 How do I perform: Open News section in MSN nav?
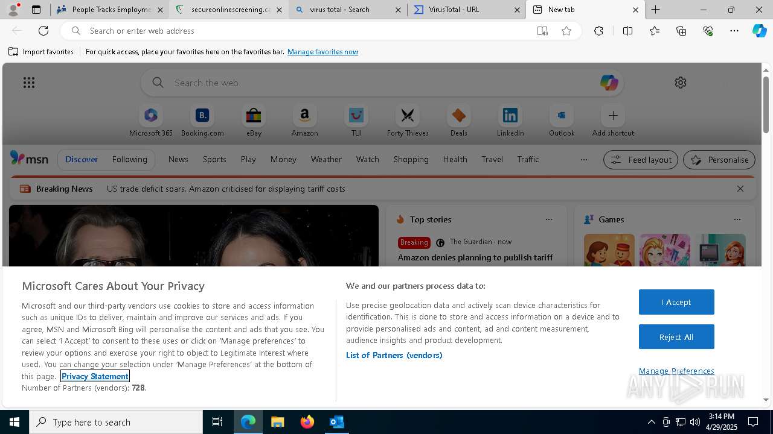pos(178,159)
